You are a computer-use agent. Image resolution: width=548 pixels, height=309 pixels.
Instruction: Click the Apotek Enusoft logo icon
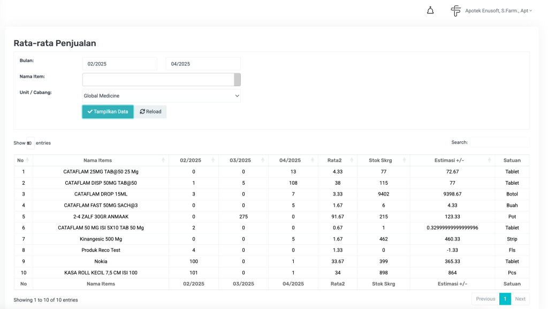[455, 11]
